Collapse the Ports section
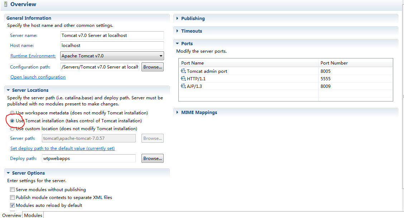The image size is (404, 218). pyautogui.click(x=177, y=44)
